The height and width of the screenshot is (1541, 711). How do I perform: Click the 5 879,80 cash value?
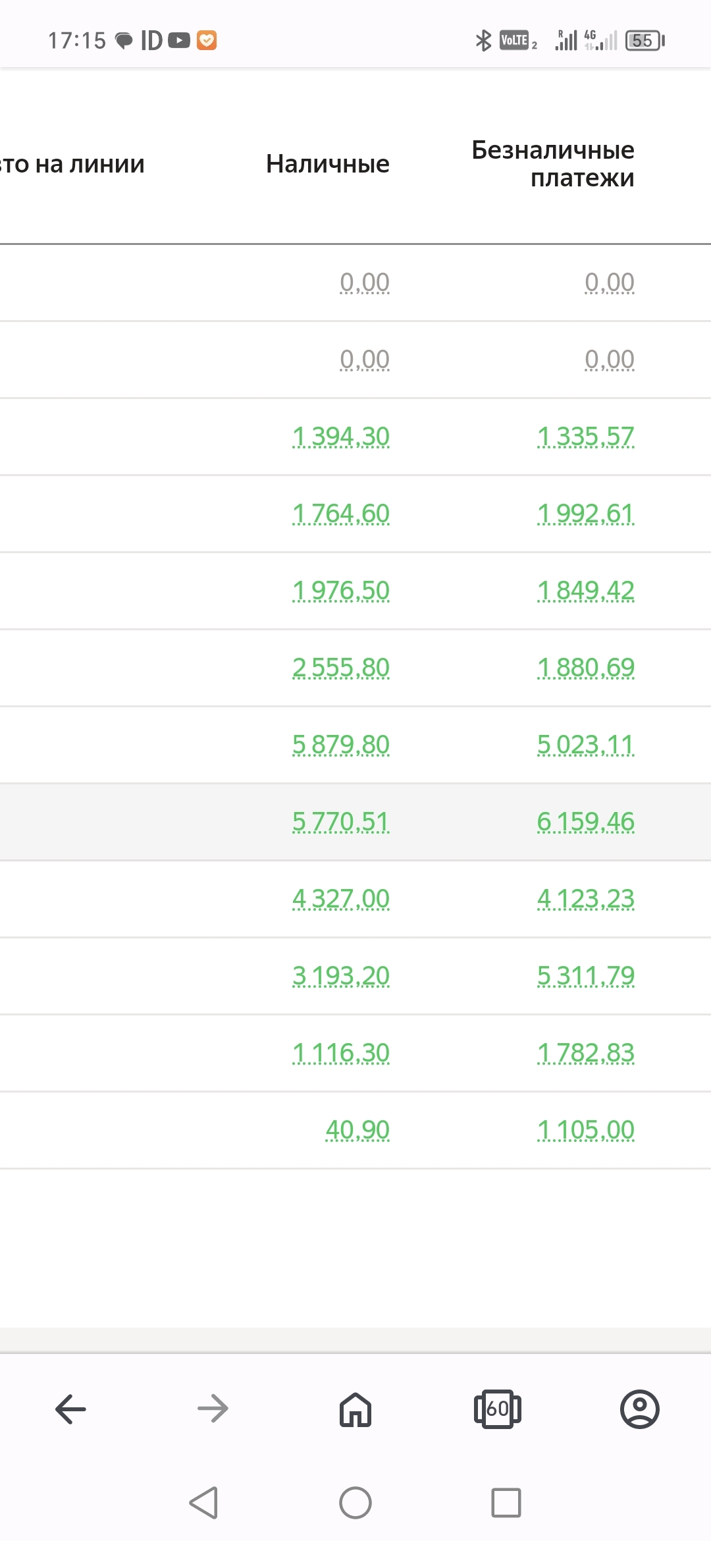(x=341, y=745)
